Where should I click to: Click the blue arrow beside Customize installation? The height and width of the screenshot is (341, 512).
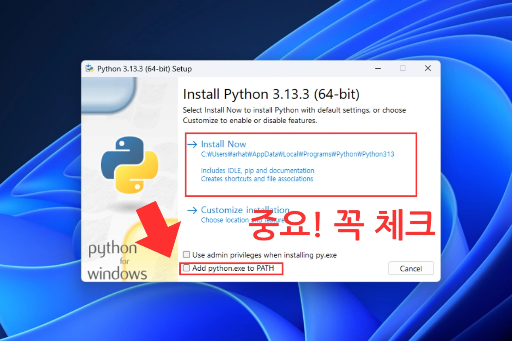pos(192,210)
